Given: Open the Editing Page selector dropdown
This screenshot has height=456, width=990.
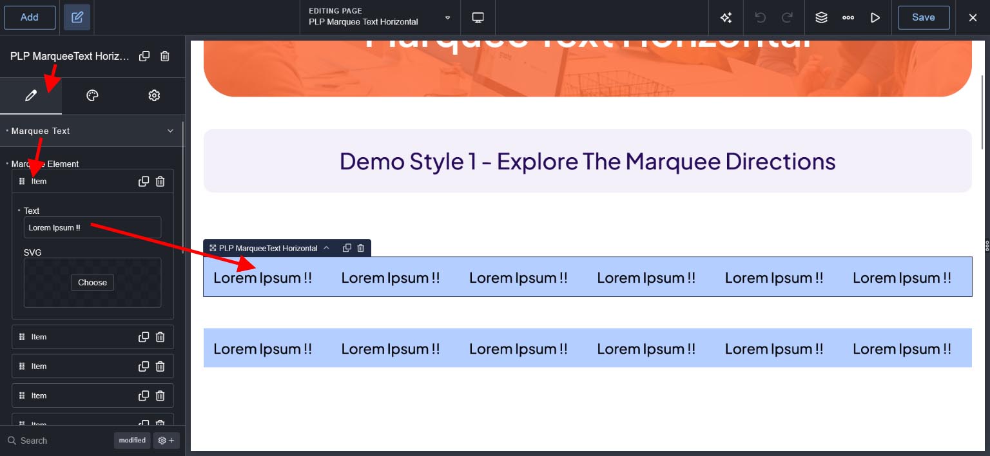Looking at the screenshot, I should click(380, 17).
